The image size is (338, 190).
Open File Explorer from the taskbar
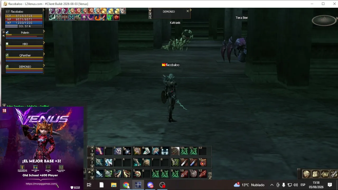pos(114,185)
